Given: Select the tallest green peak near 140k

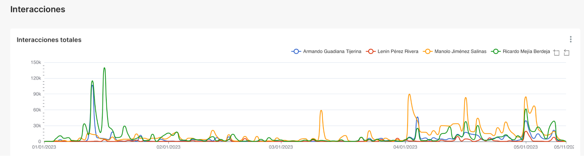Looking at the screenshot, I should (x=104, y=68).
